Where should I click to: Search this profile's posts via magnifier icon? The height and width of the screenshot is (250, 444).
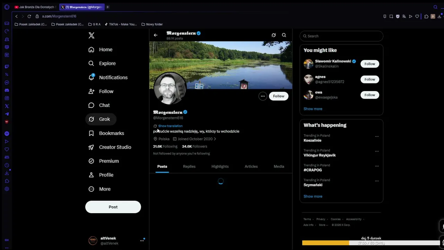[x=284, y=35]
